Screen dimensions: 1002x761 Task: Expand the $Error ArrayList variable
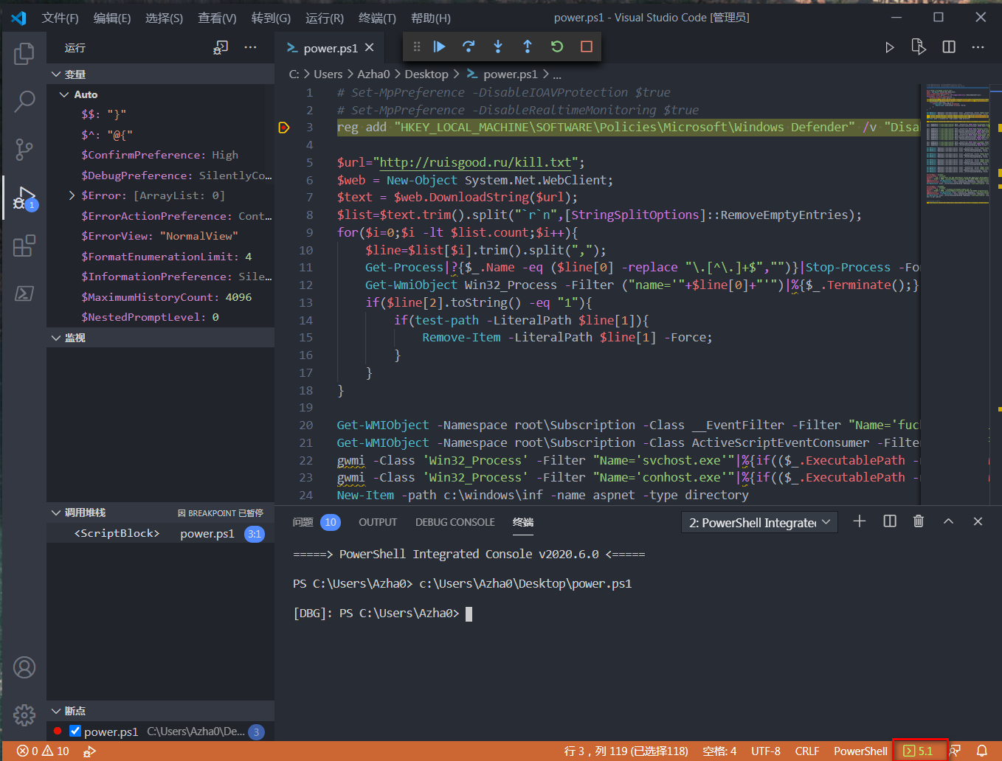tap(72, 195)
